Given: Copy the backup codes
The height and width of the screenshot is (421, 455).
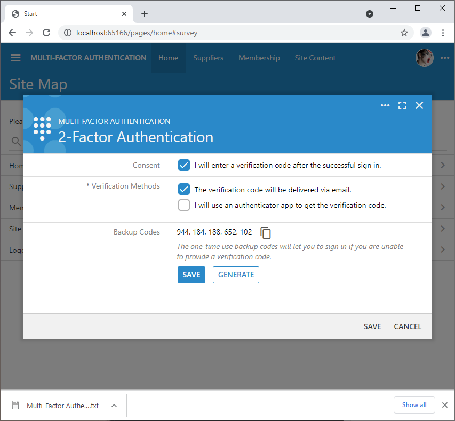Looking at the screenshot, I should click(x=265, y=232).
